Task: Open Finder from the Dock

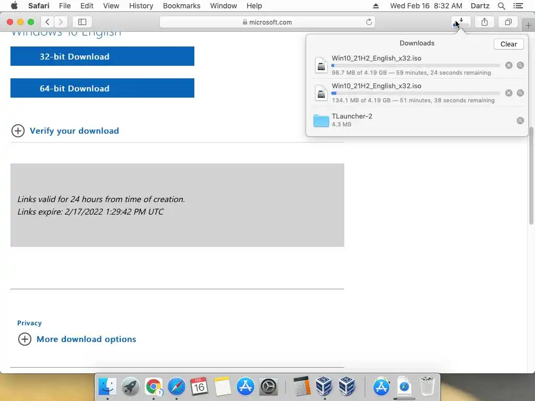Action: [108, 387]
